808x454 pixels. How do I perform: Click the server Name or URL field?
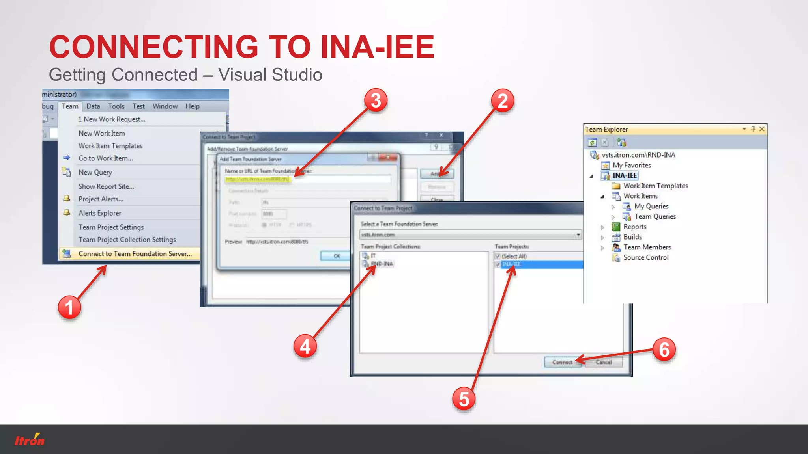[x=308, y=179]
